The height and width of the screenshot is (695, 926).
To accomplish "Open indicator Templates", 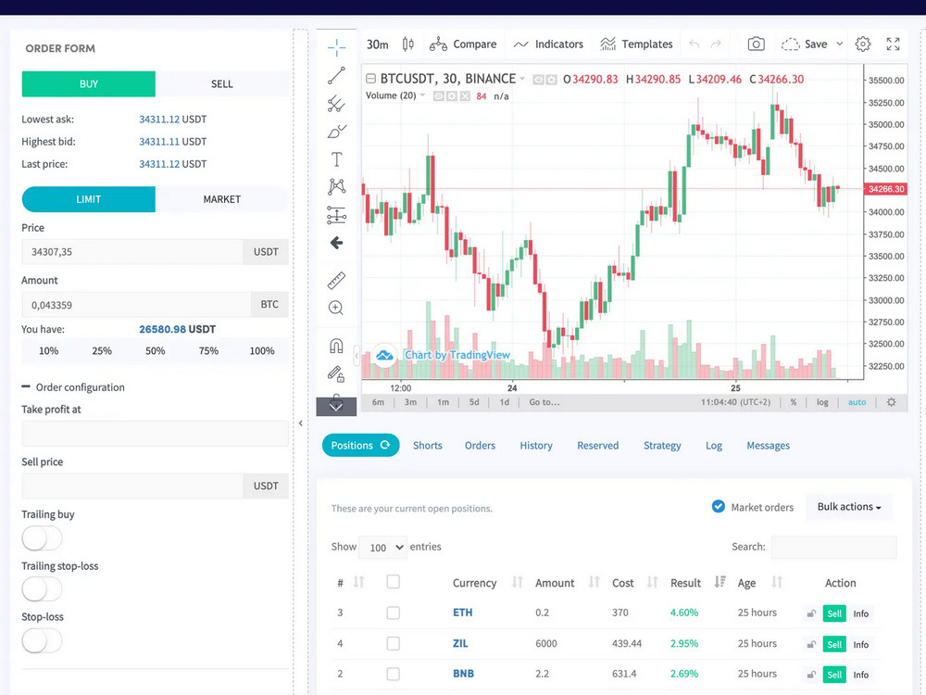I will [637, 44].
